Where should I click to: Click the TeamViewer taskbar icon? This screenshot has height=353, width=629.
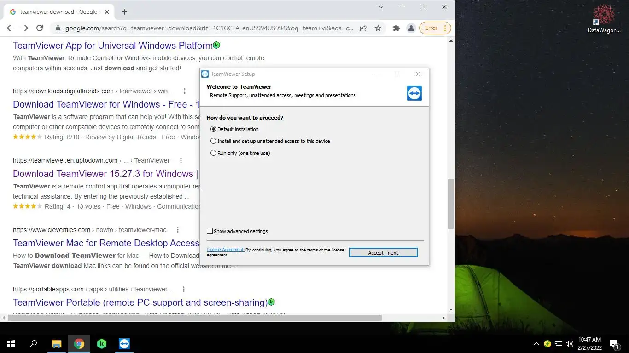tap(124, 344)
